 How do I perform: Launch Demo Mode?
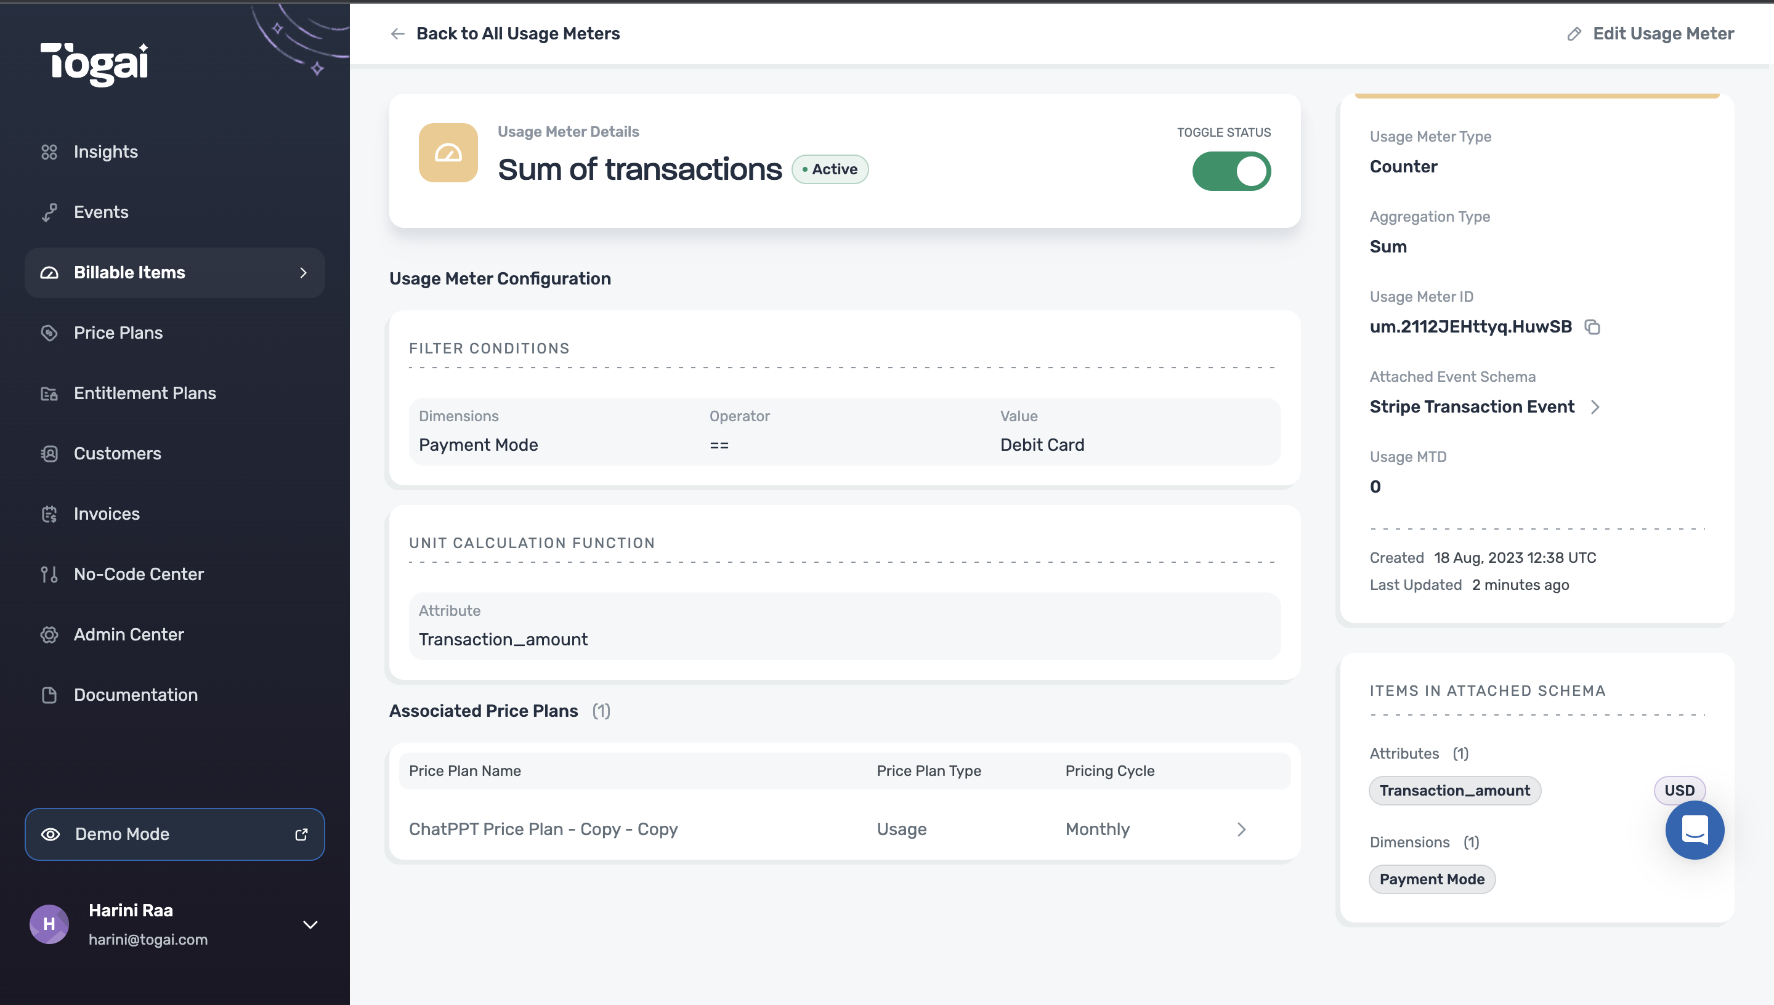(175, 834)
